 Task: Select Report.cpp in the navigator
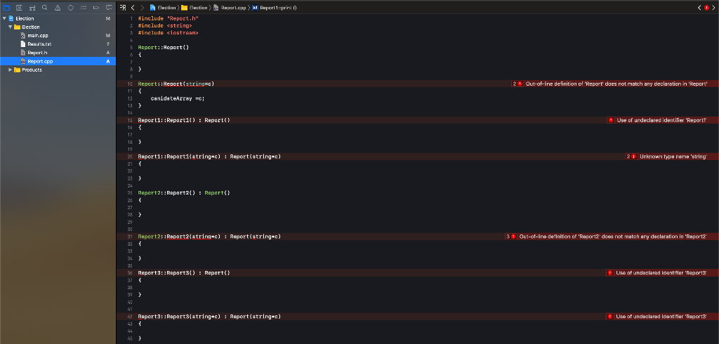click(58, 61)
